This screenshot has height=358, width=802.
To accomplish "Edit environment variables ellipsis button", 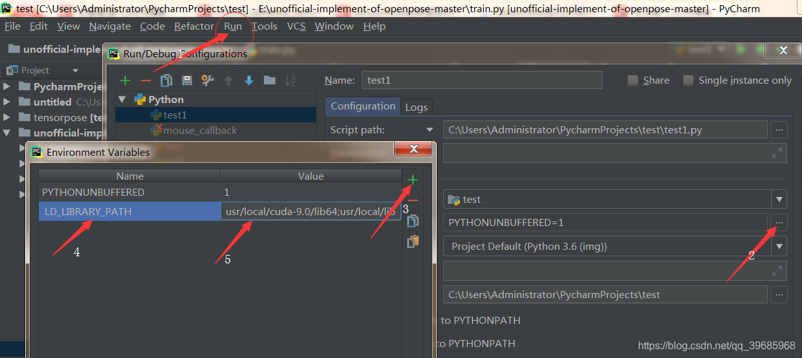I will click(x=779, y=222).
